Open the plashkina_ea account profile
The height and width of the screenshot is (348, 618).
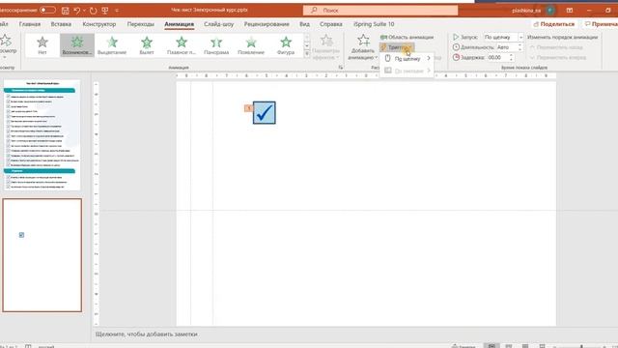(x=533, y=11)
